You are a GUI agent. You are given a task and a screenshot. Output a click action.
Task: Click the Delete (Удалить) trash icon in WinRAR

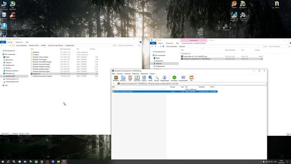pos(144,78)
